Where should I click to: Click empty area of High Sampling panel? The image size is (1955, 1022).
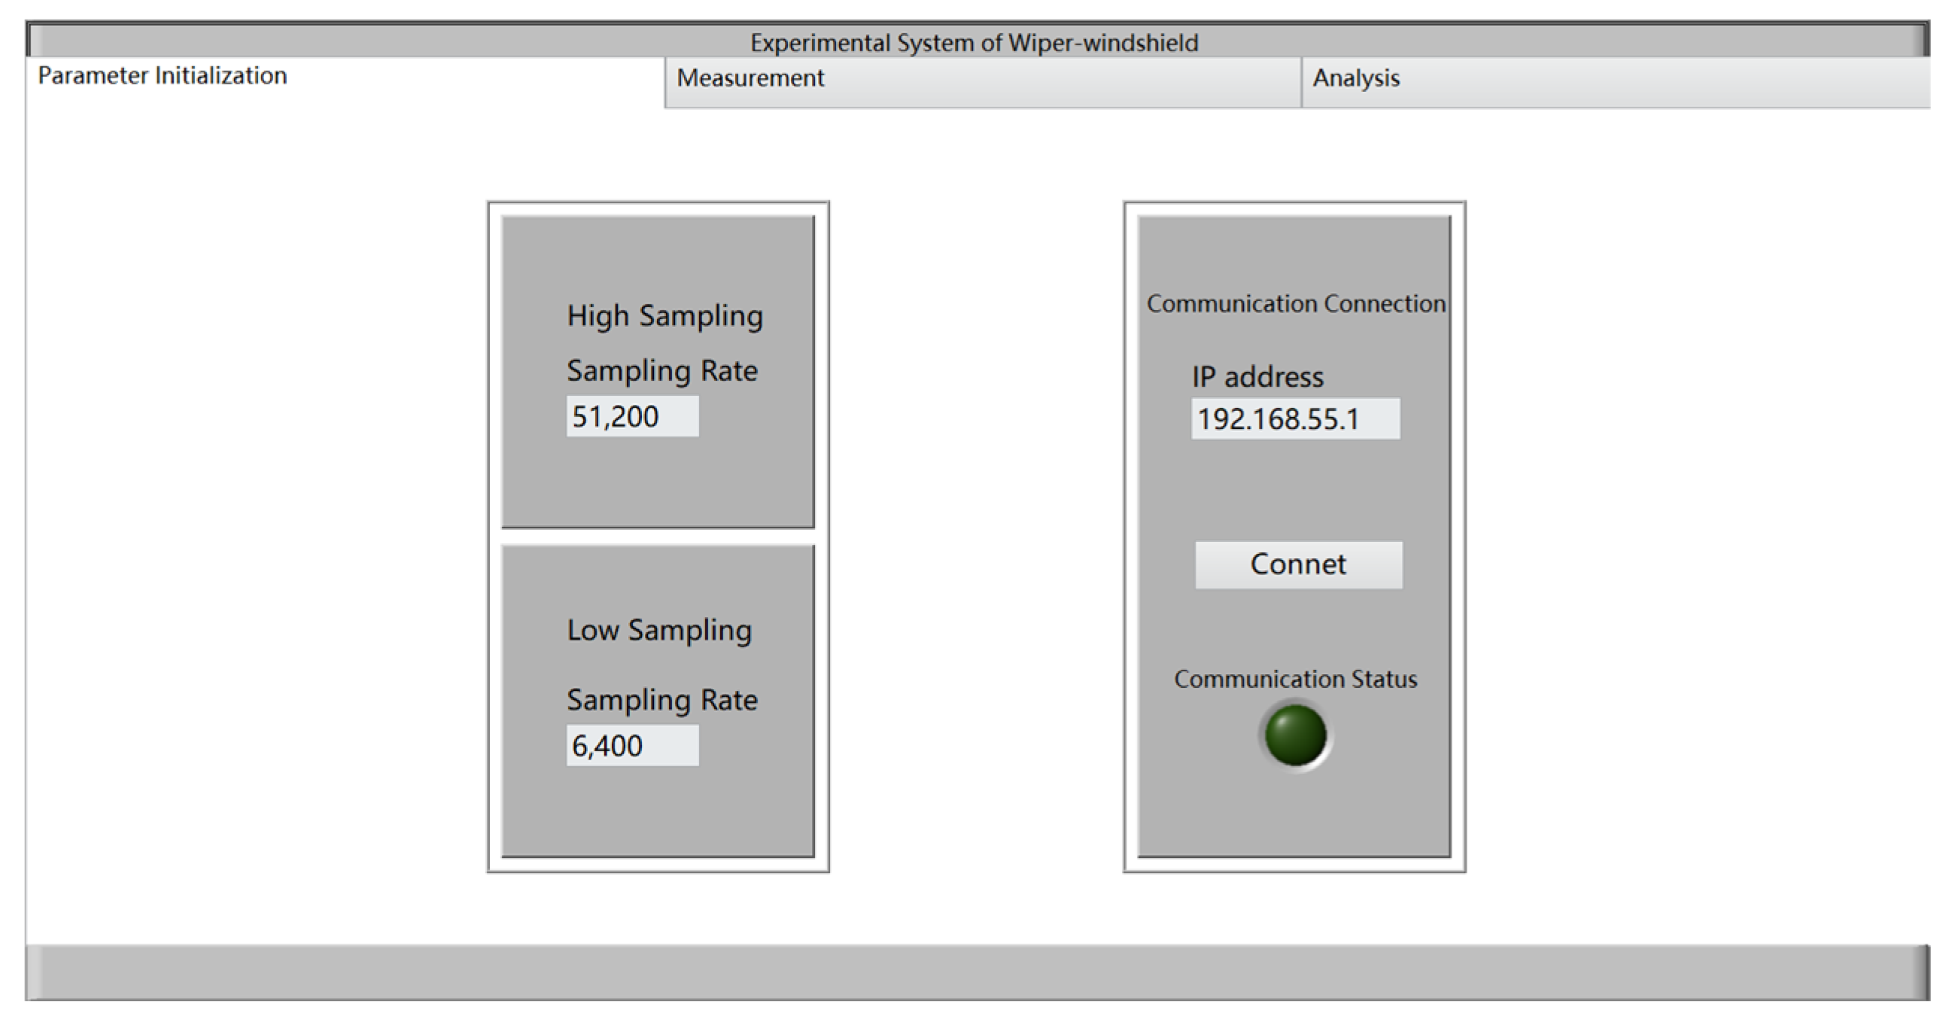[x=658, y=482]
